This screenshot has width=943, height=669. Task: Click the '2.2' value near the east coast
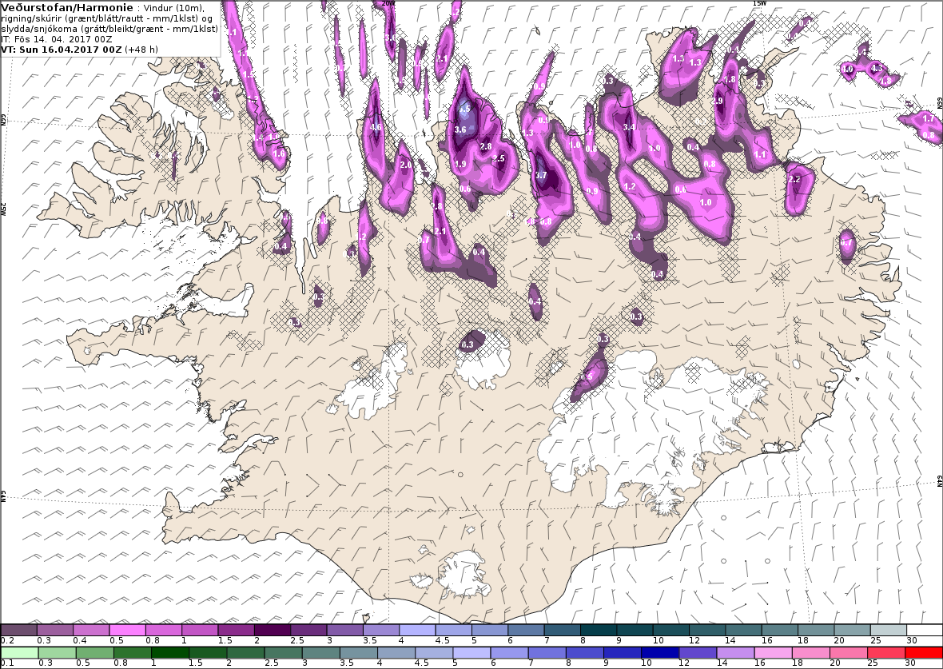click(794, 179)
